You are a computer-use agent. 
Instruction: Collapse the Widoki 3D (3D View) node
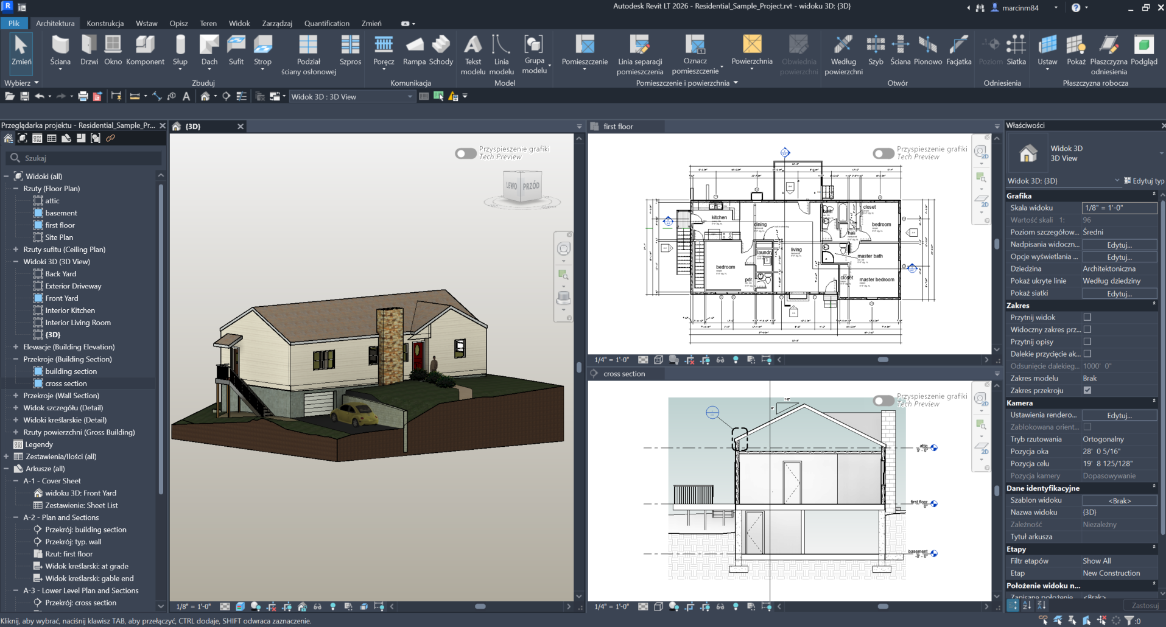pyautogui.click(x=16, y=262)
